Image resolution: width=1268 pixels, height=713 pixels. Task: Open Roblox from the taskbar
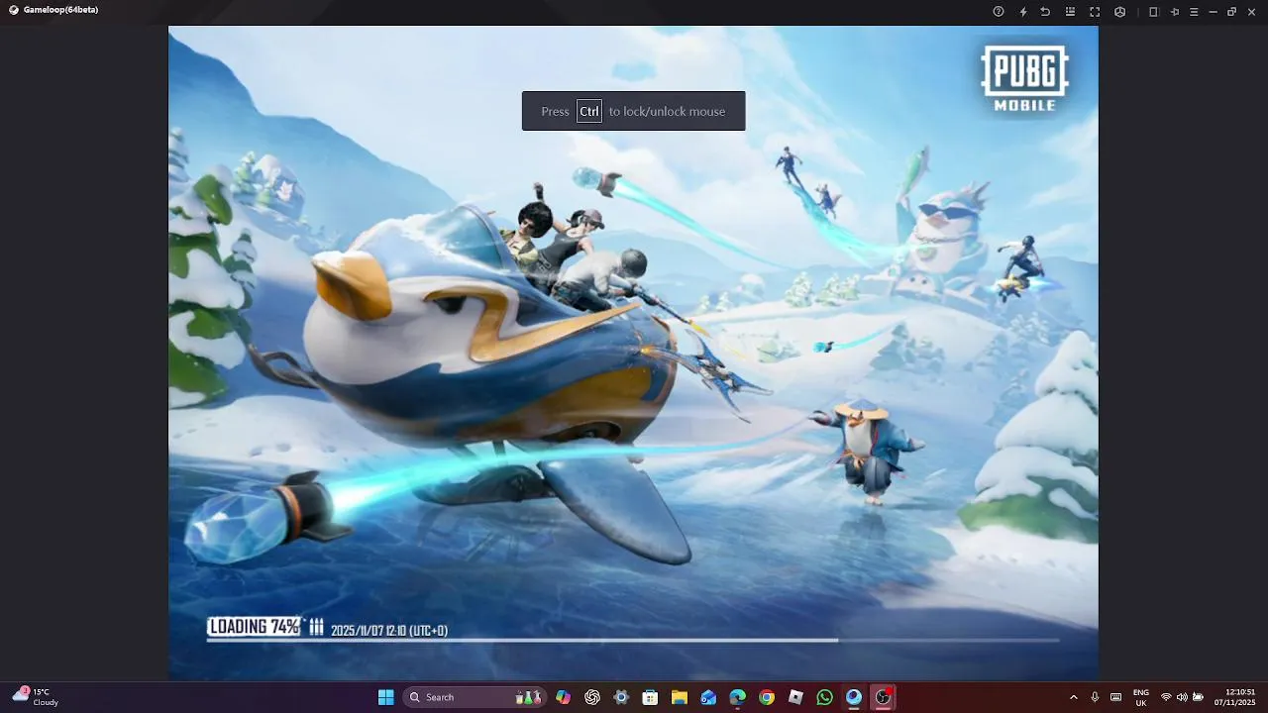point(795,697)
